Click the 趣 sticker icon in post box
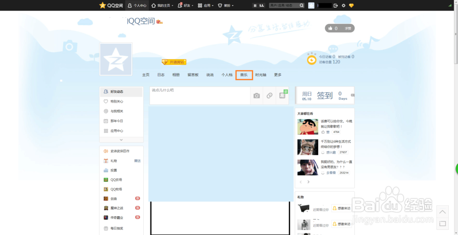The height and width of the screenshot is (235, 458). 283,95
